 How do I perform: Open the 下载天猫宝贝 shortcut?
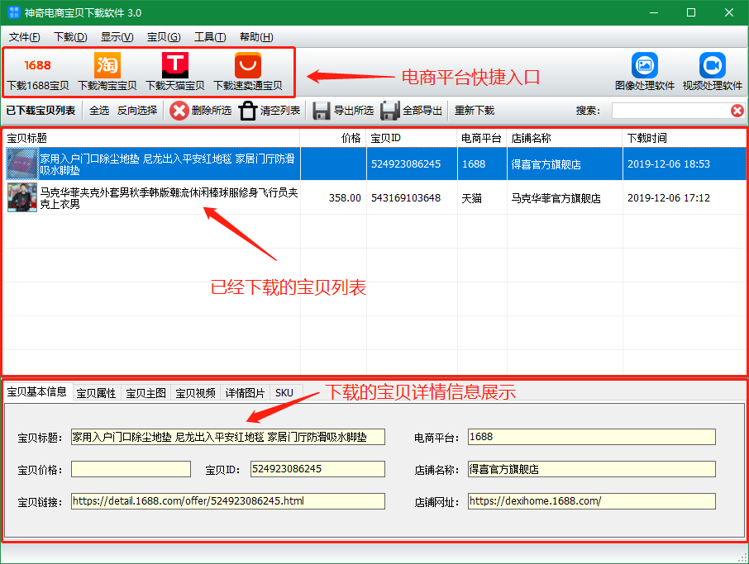(174, 72)
